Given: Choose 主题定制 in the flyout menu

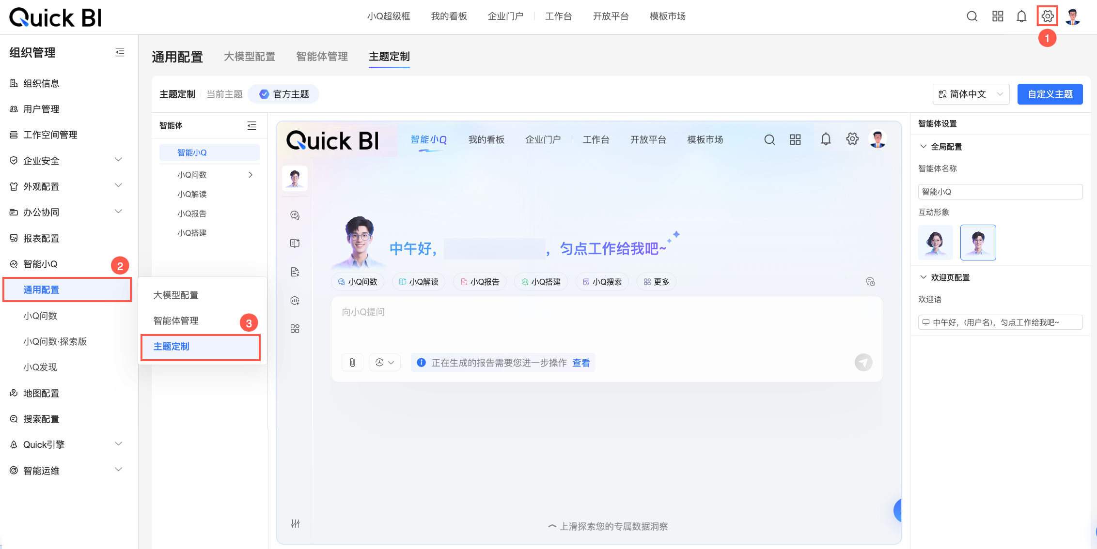Looking at the screenshot, I should click(201, 347).
